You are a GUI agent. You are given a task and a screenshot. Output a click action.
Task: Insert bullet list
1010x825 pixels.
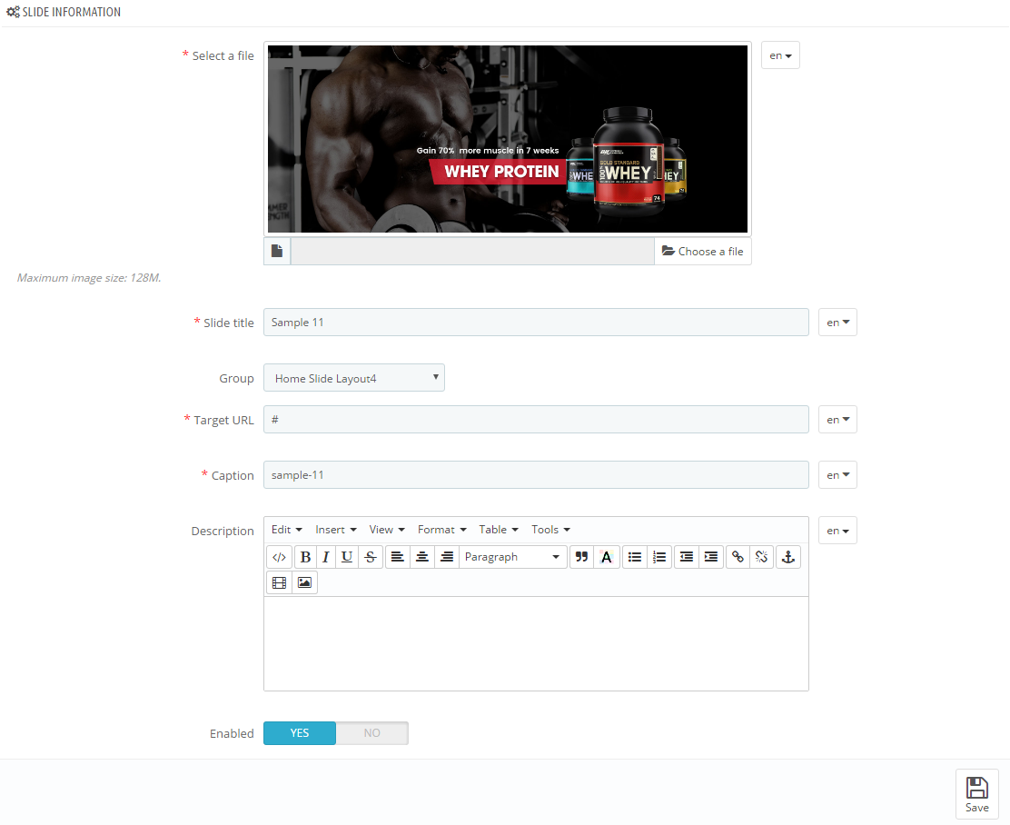click(x=635, y=557)
